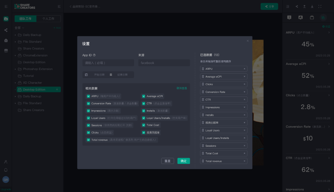
Task: Click the user profile icon in sidebar
Action: coord(6,162)
